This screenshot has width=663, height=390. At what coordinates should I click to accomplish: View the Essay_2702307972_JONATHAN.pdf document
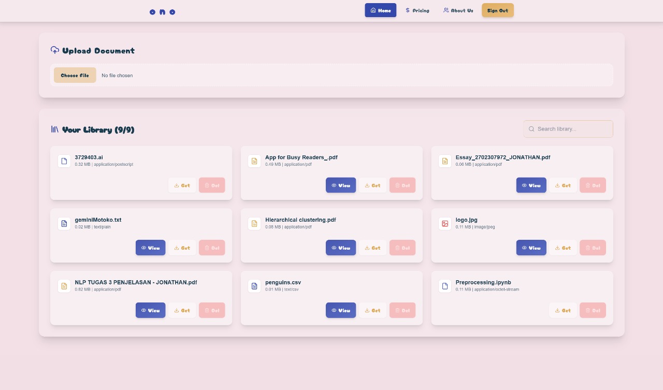coord(531,185)
